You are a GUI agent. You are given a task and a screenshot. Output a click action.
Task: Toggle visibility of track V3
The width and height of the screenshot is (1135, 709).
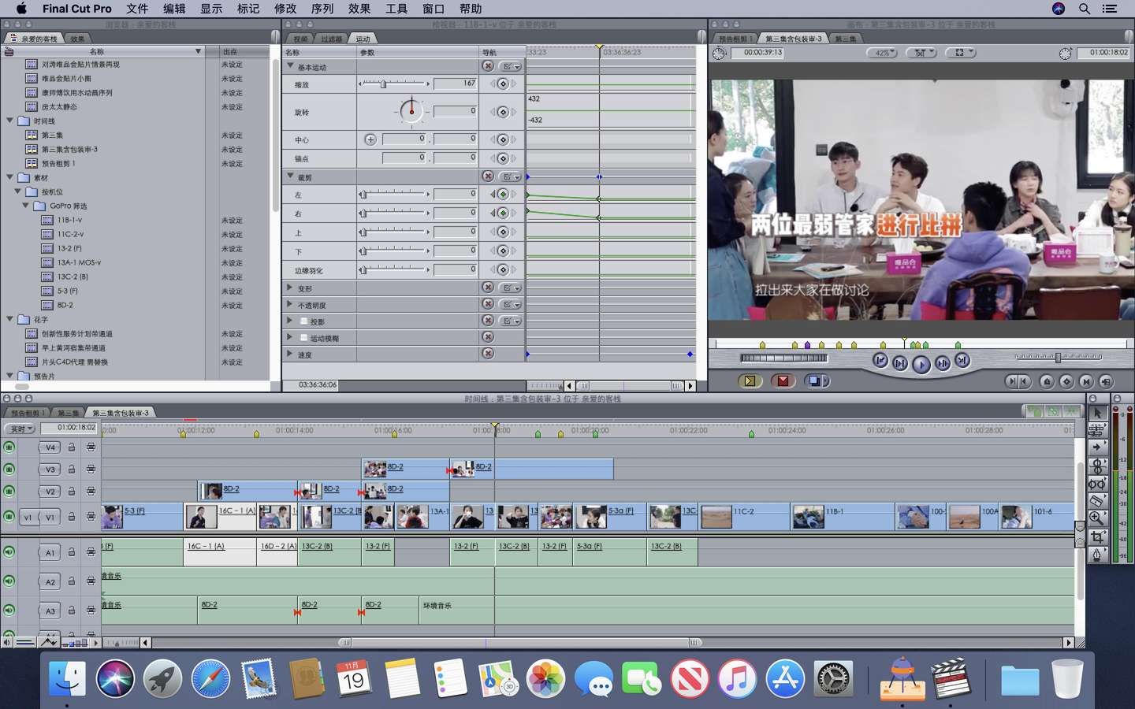[9, 469]
